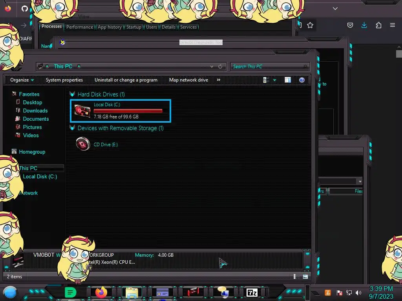Bookmark page with Firefox star icon

point(310,25)
